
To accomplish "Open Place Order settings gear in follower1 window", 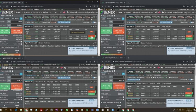I will coord(114,16).
